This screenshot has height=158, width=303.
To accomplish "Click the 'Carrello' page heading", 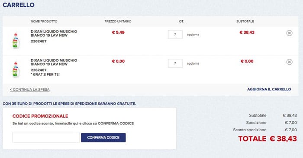I will [x=19, y=5].
